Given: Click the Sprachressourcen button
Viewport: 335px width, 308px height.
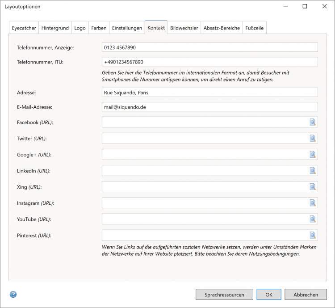Looking at the screenshot, I should pyautogui.click(x=224, y=295).
